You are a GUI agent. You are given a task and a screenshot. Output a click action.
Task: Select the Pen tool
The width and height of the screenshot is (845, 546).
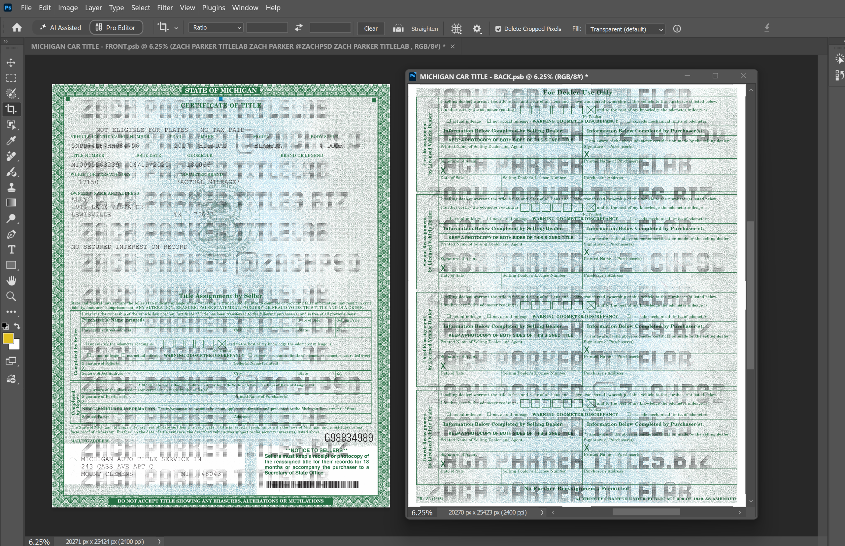(x=11, y=234)
